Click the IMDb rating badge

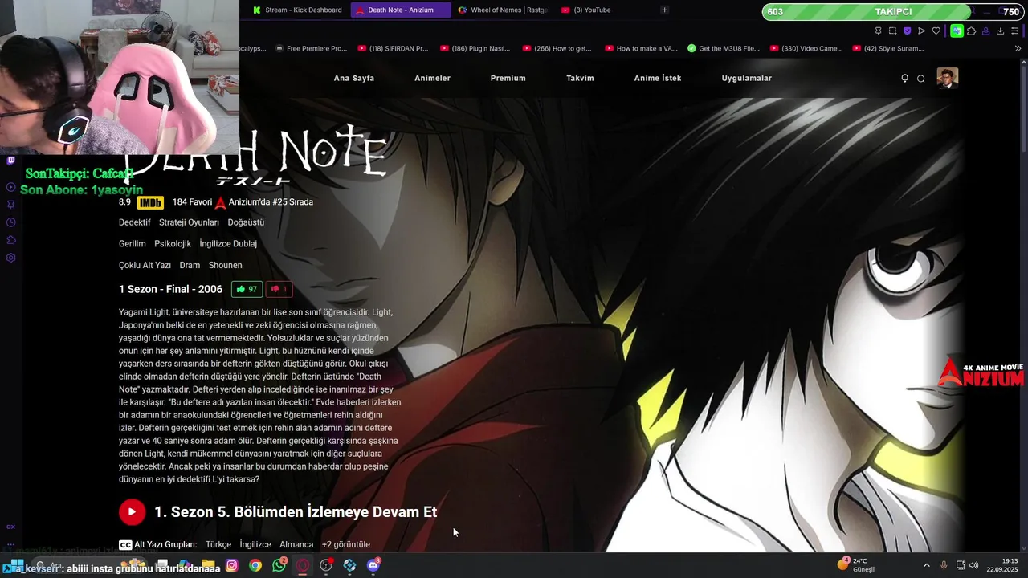[x=150, y=203]
